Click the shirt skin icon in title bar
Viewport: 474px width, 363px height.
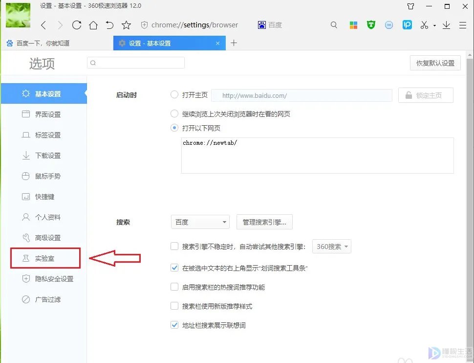[x=410, y=6]
